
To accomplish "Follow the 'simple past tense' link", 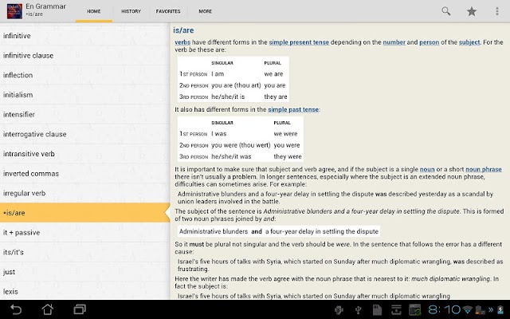I will [293, 110].
